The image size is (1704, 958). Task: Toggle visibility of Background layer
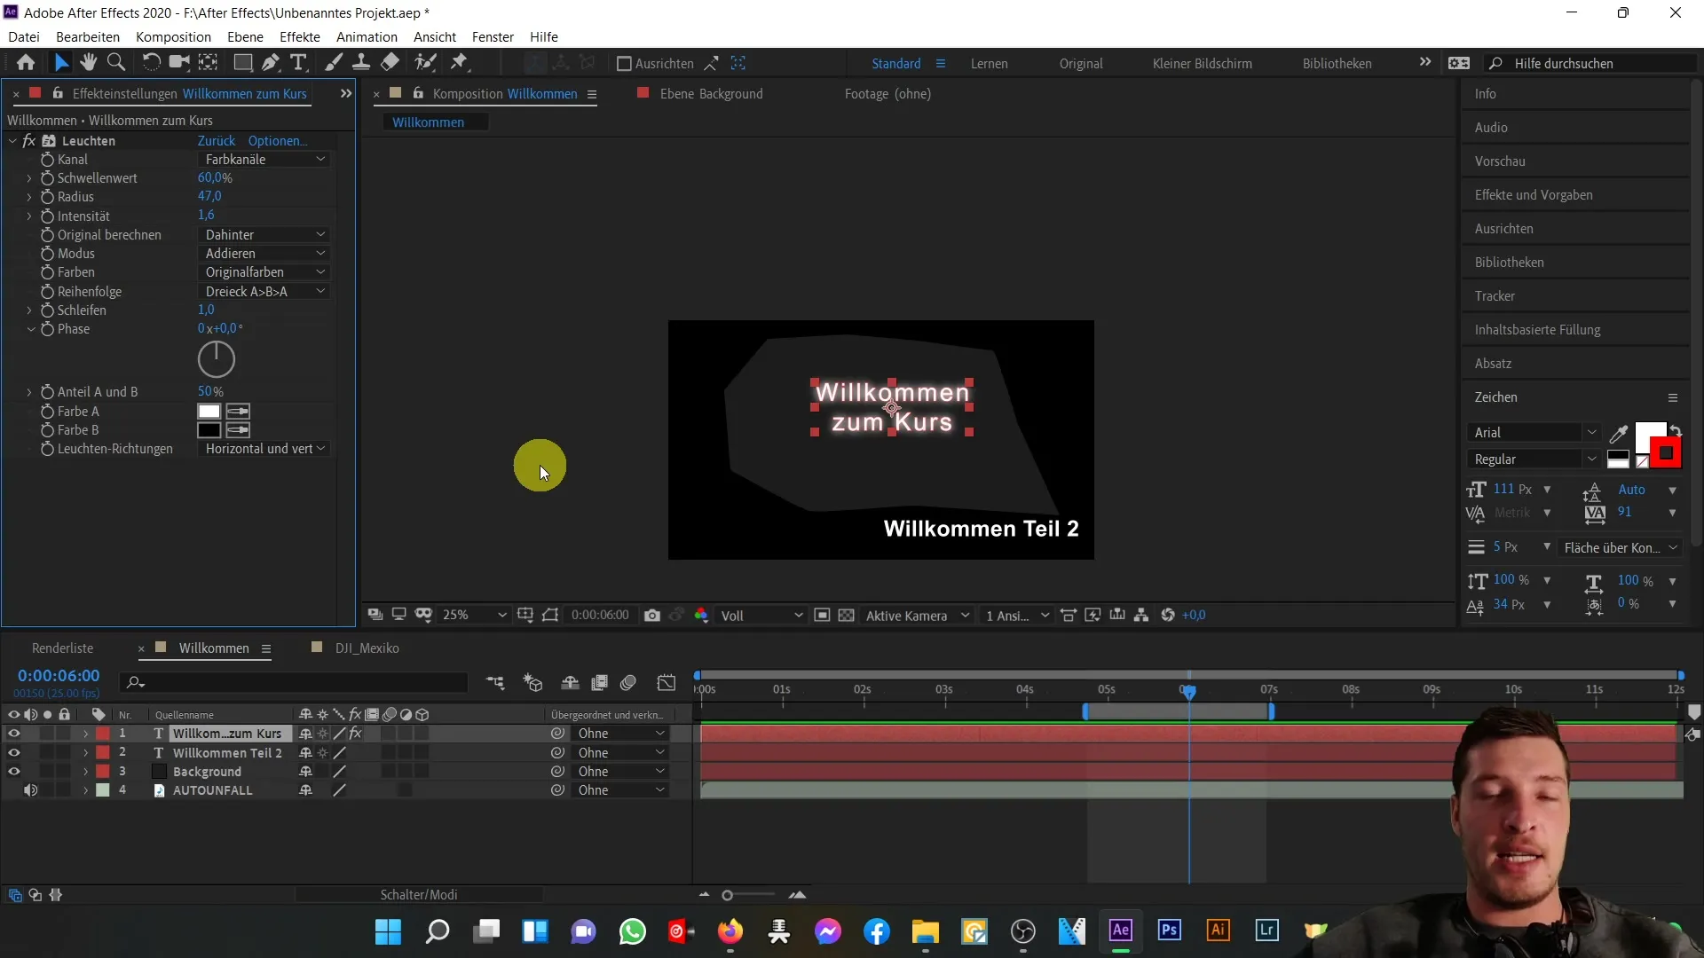click(13, 771)
